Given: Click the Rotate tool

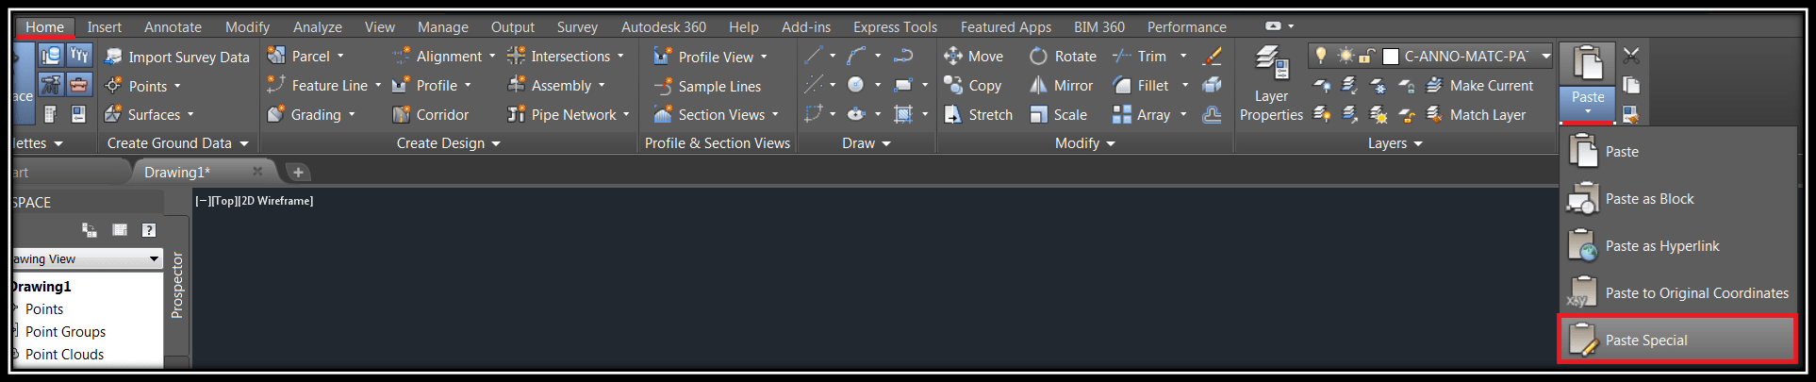Looking at the screenshot, I should coord(1063,57).
